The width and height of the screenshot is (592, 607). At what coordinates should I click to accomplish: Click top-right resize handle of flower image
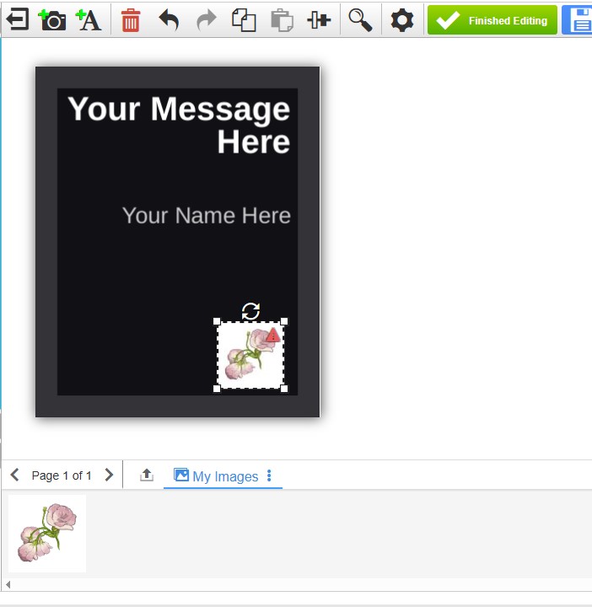coord(284,321)
